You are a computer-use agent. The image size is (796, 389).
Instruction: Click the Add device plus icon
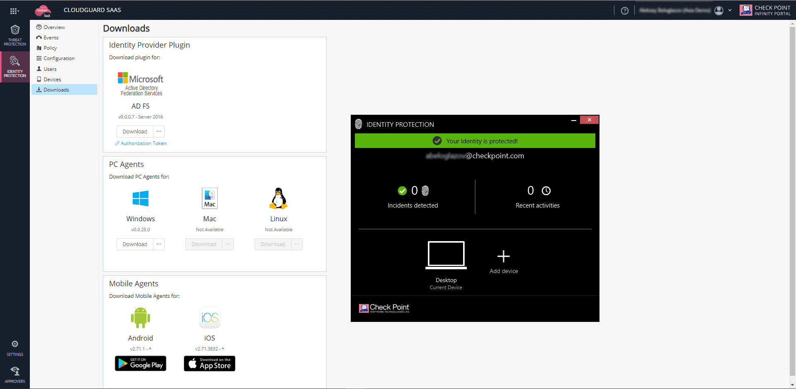coord(504,256)
